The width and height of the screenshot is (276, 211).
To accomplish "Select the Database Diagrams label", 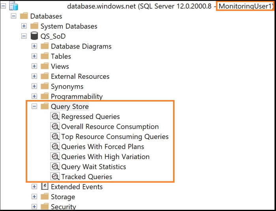I will [81, 46].
